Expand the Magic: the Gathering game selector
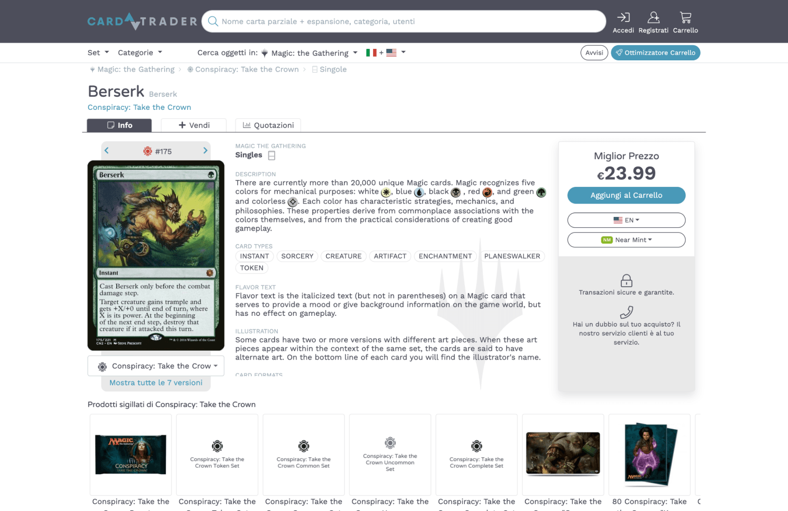Image resolution: width=788 pixels, height=511 pixels. coord(310,53)
